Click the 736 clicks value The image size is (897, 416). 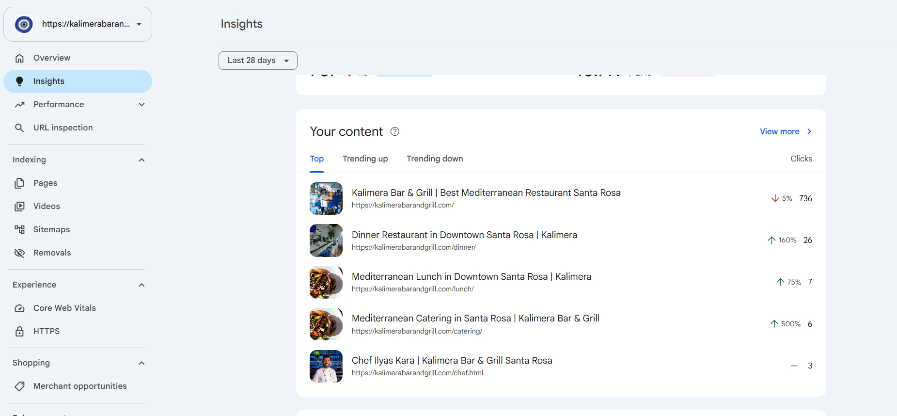point(805,198)
